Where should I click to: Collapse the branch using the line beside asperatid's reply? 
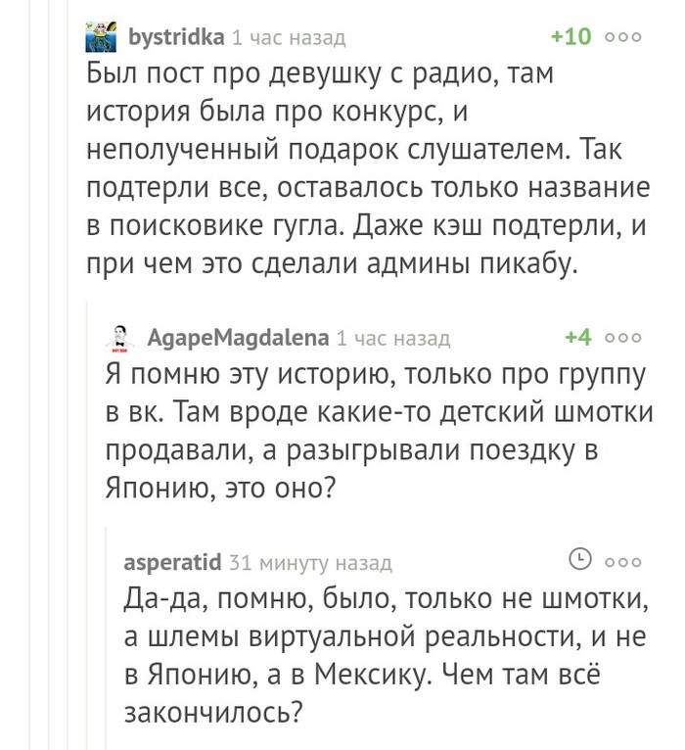(107, 646)
